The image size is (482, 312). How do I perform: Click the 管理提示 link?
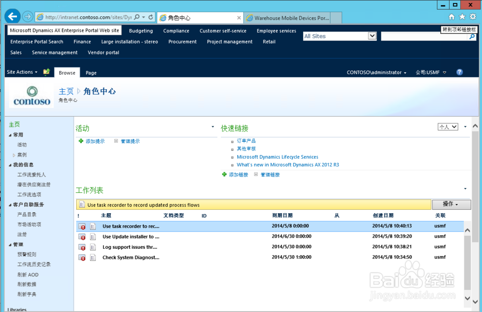click(130, 141)
